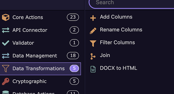
Task: Open the Core Actions category
Action: click(x=40, y=17)
